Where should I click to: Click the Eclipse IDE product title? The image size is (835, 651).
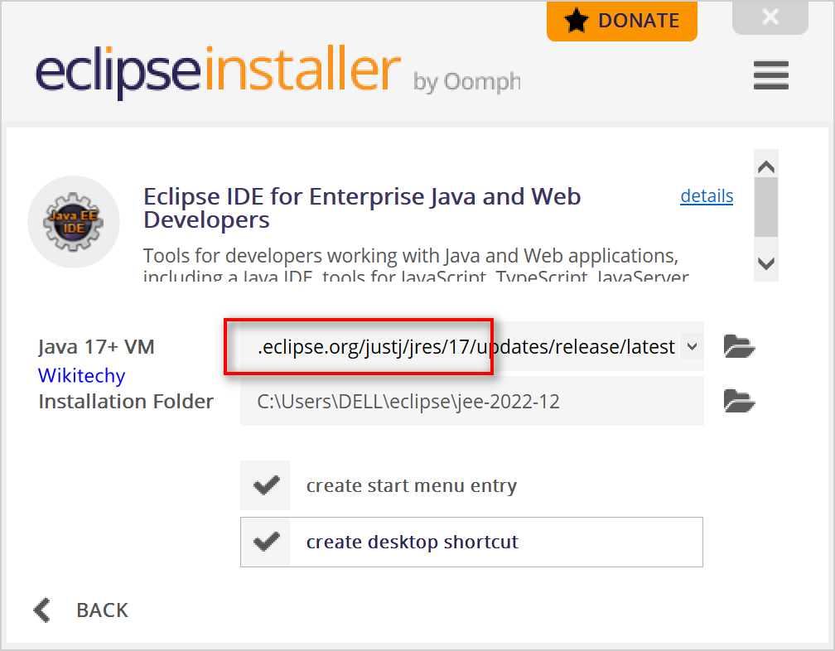click(x=362, y=208)
